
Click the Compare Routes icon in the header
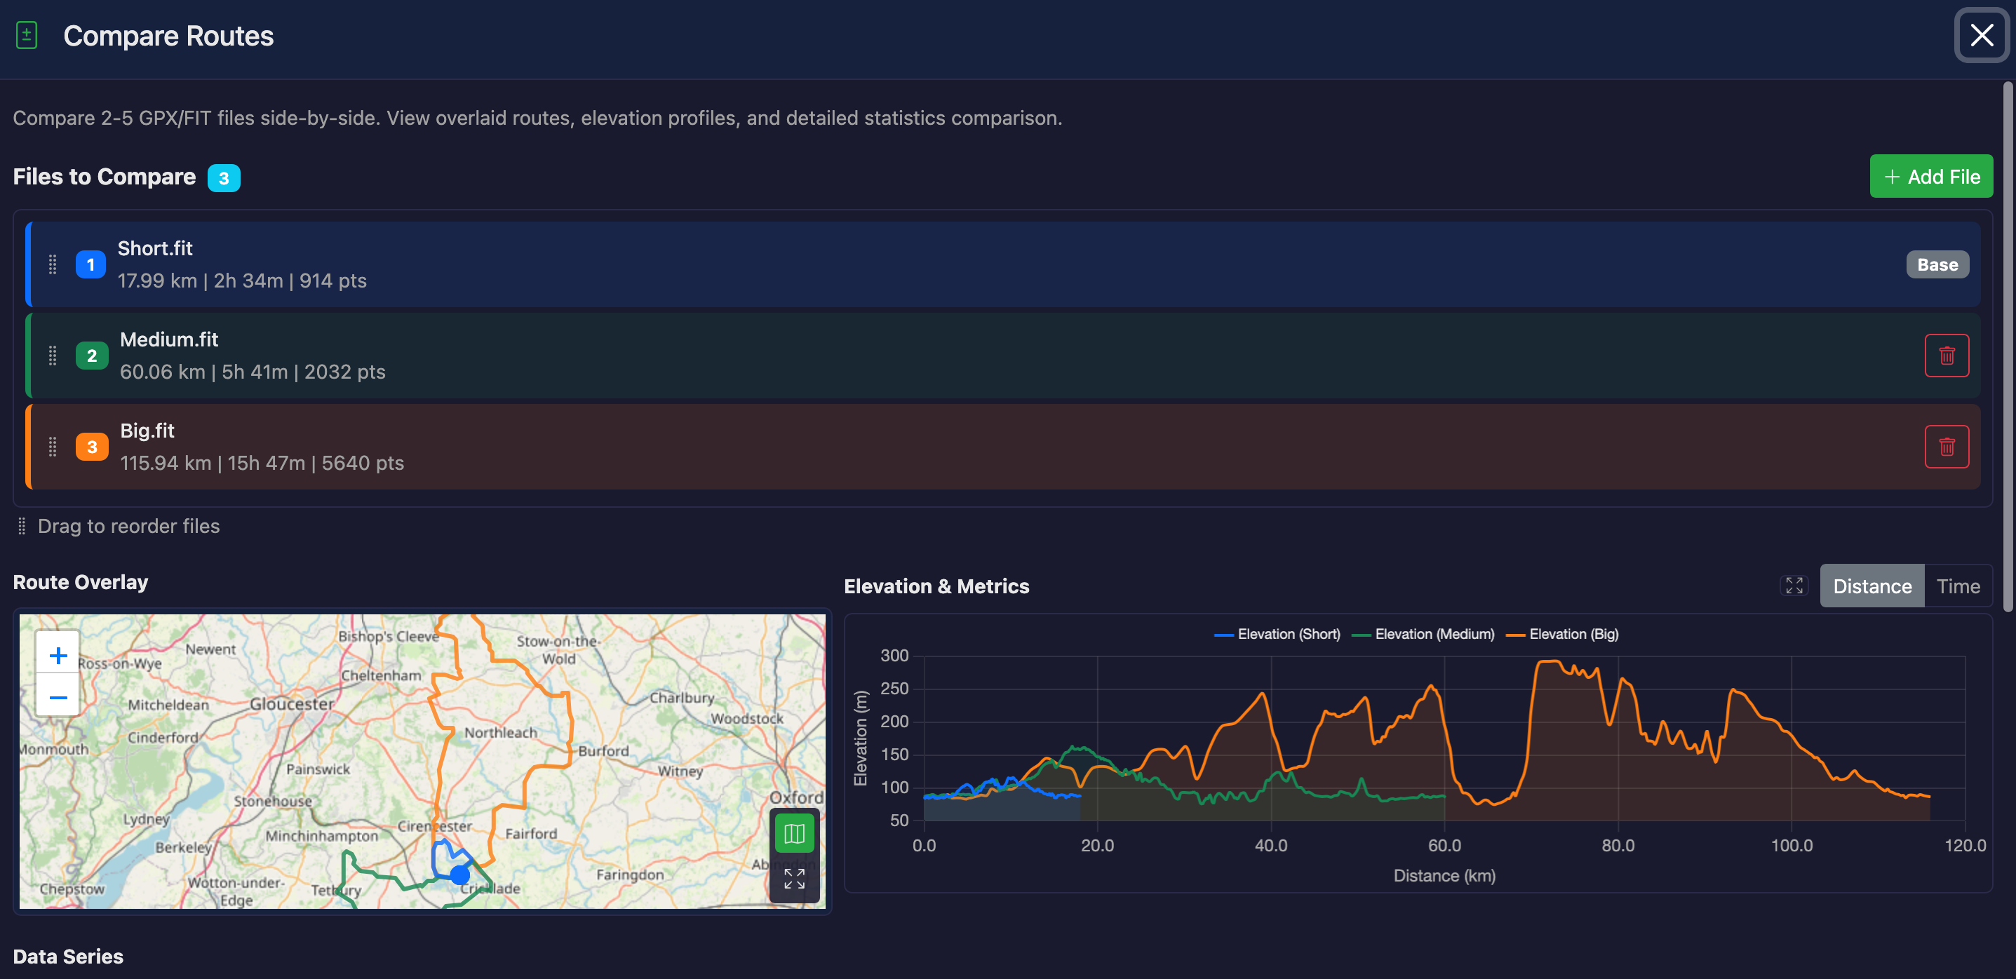point(26,35)
